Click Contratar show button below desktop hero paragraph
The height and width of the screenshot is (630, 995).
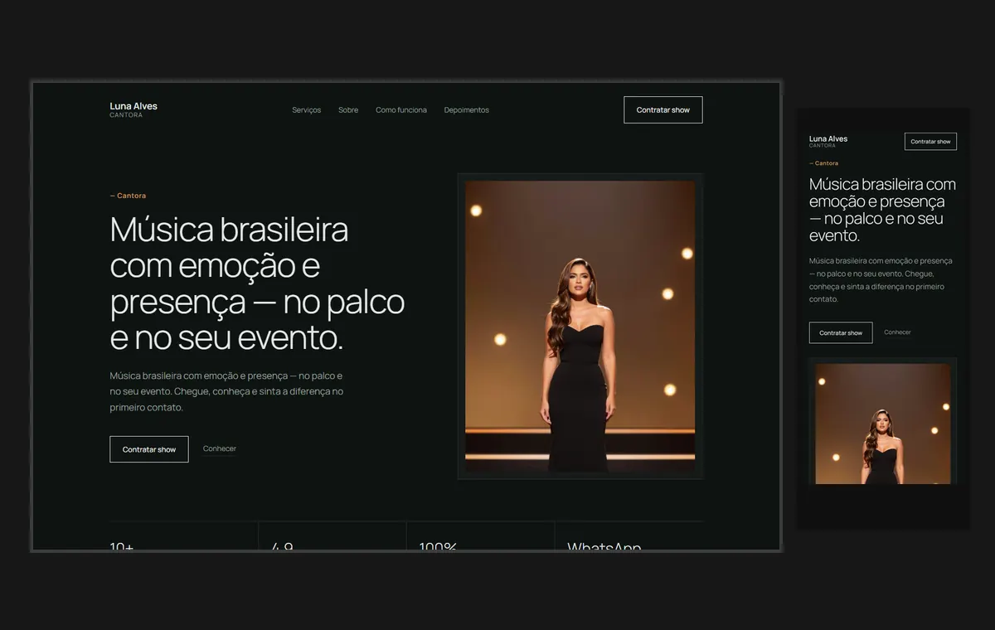pyautogui.click(x=149, y=449)
